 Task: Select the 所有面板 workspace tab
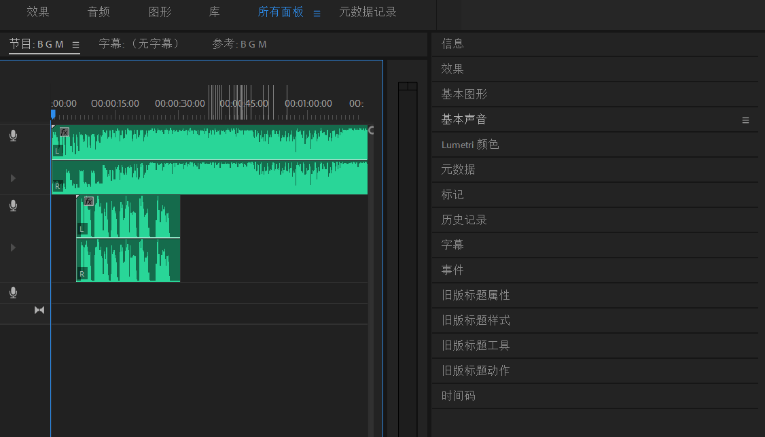tap(281, 12)
